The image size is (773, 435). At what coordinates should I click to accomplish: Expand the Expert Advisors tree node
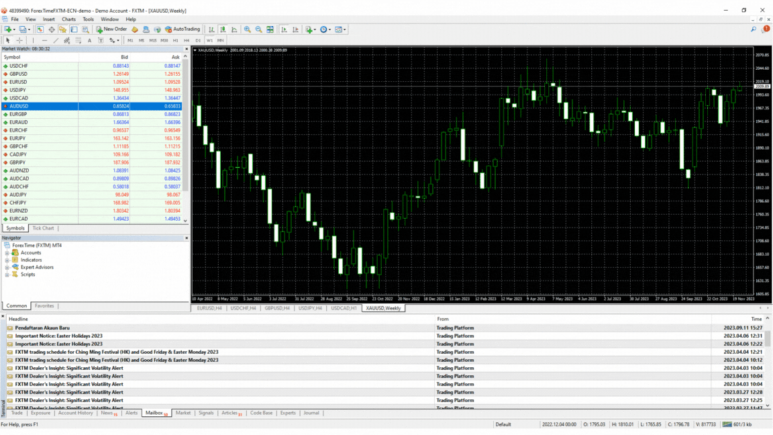7,267
